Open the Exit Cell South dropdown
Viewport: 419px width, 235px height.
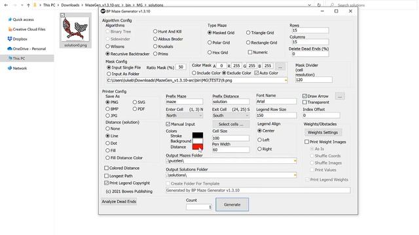tap(230, 116)
